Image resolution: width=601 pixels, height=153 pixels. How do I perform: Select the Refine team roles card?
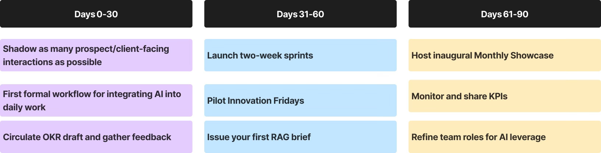coord(505,137)
